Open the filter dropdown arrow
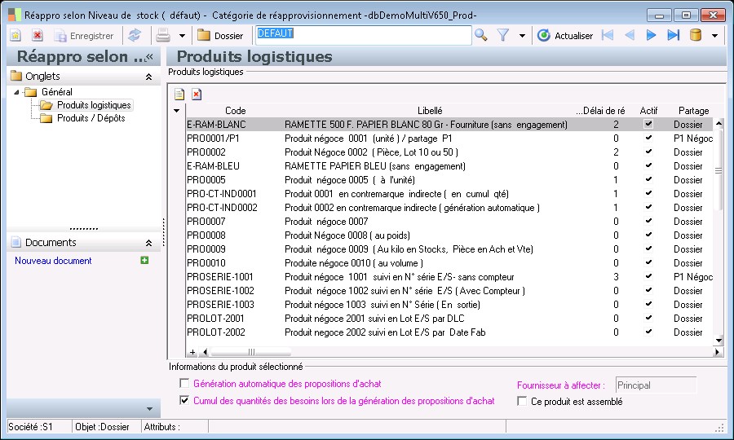 tap(523, 36)
